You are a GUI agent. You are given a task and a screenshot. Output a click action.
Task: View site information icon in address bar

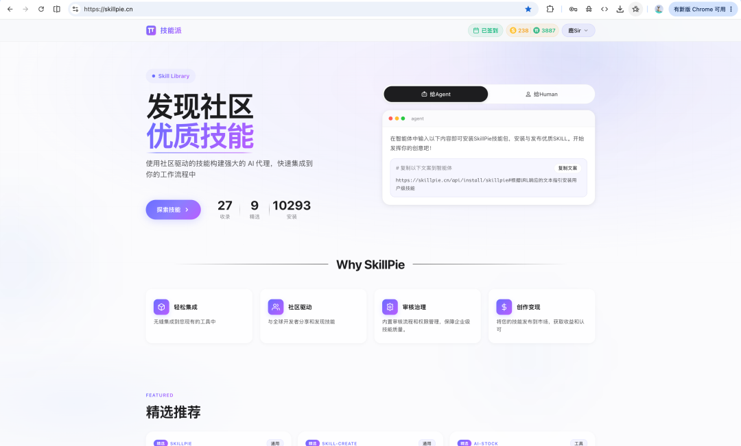(x=75, y=9)
